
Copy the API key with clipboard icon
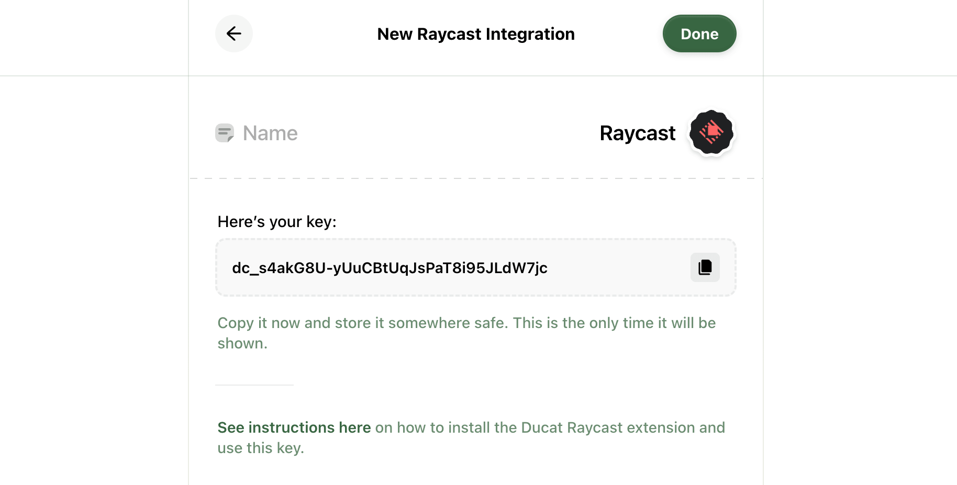(705, 267)
